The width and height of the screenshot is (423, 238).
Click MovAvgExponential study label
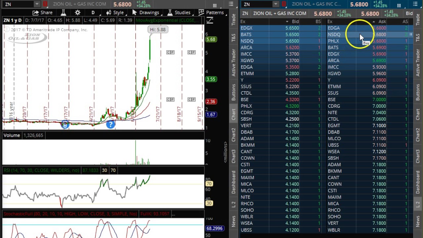pos(168,20)
